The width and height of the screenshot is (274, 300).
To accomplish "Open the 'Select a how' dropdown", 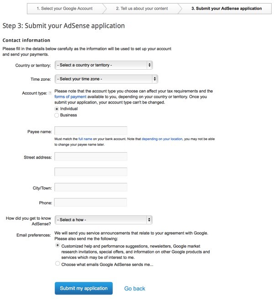I will pos(104,220).
